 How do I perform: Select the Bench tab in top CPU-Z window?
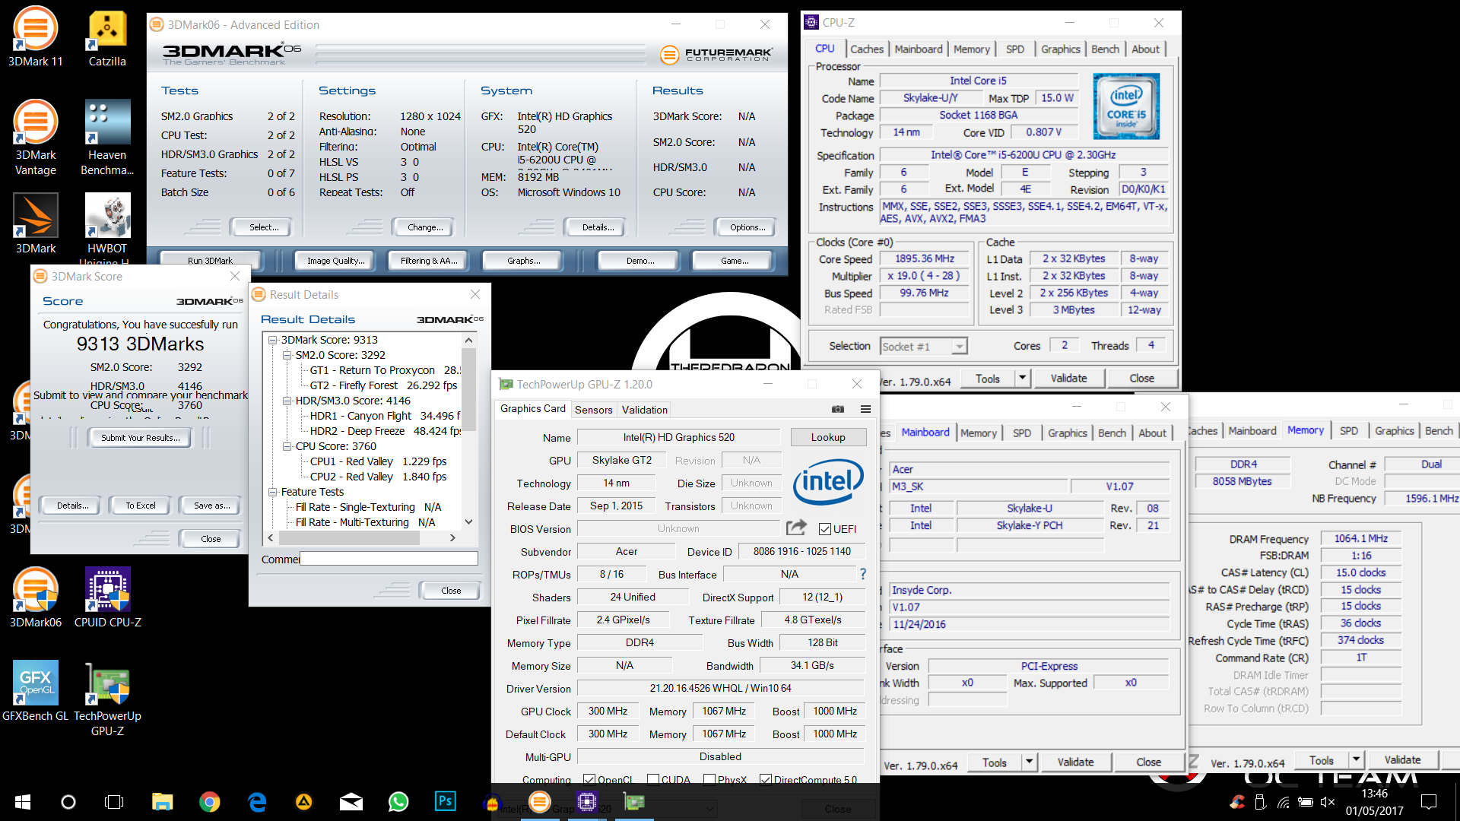[x=1105, y=49]
